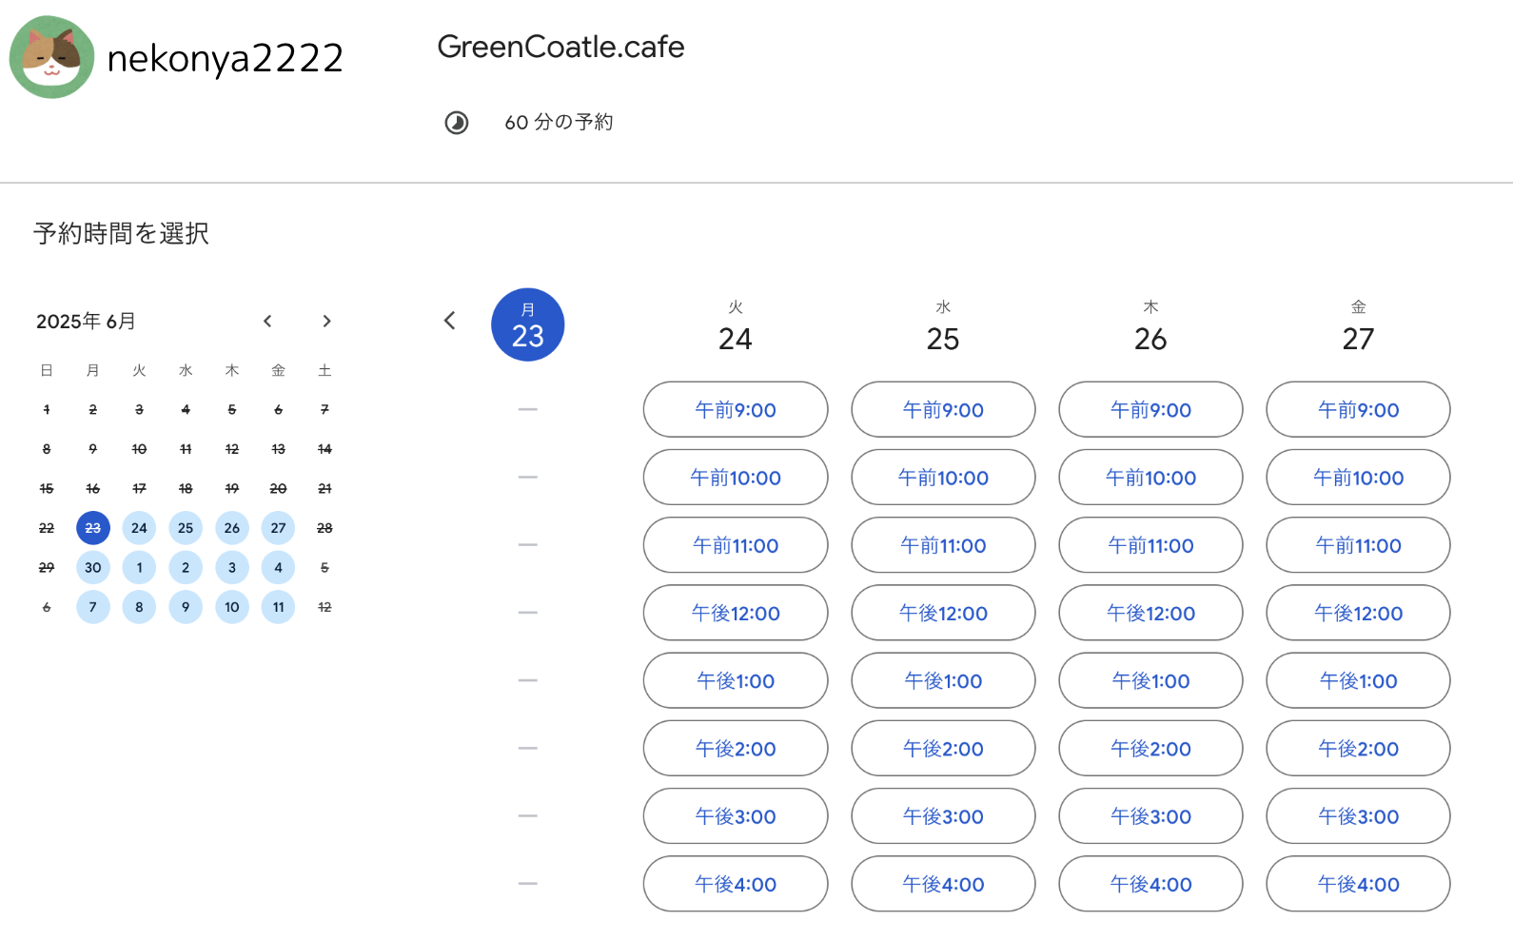Go to previous month in mini calendar
This screenshot has width=1513, height=940.
(267, 322)
